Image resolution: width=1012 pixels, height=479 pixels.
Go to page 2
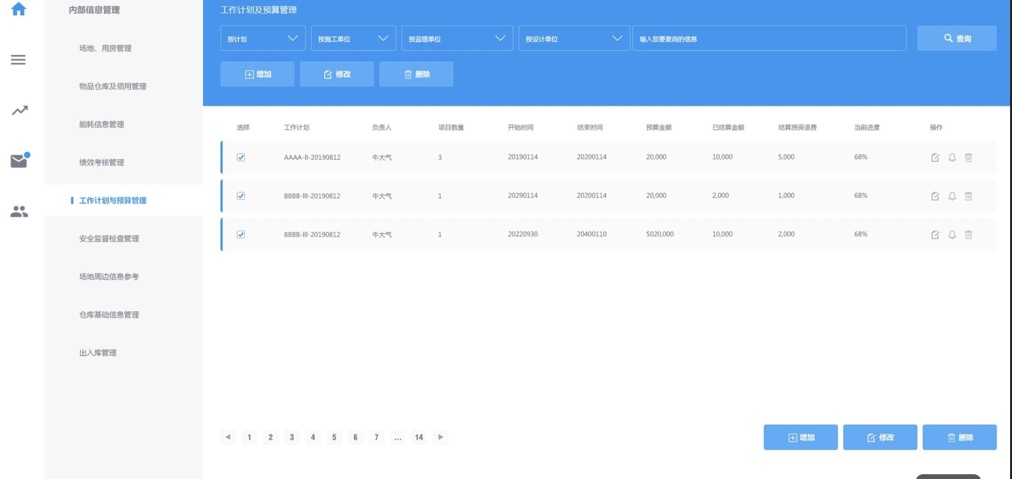pyautogui.click(x=271, y=437)
